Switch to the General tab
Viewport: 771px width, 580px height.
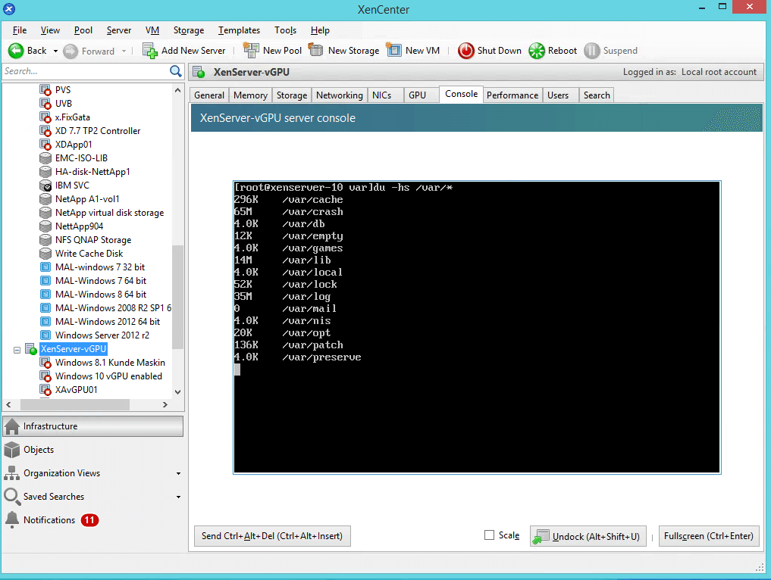click(209, 95)
